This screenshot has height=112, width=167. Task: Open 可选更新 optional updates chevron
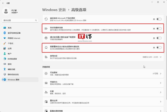[160, 74]
